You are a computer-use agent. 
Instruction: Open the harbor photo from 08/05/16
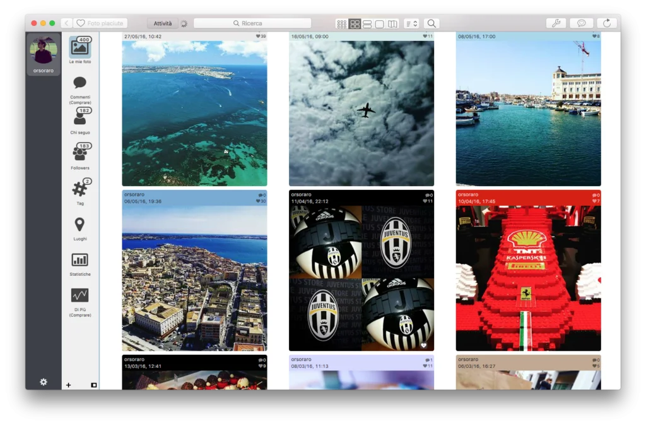pyautogui.click(x=528, y=114)
